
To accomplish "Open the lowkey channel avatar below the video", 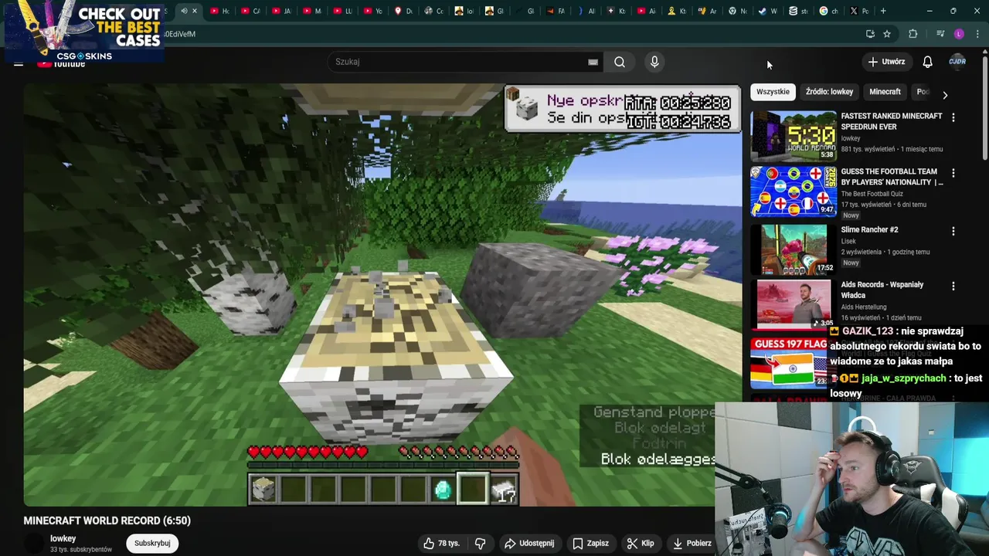I will pyautogui.click(x=35, y=544).
